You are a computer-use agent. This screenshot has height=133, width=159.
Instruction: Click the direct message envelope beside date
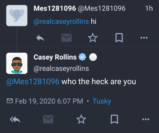click(10, 101)
